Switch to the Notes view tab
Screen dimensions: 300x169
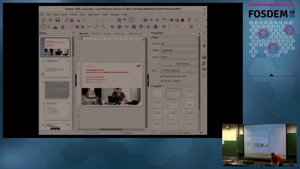pyautogui.click(x=107, y=33)
